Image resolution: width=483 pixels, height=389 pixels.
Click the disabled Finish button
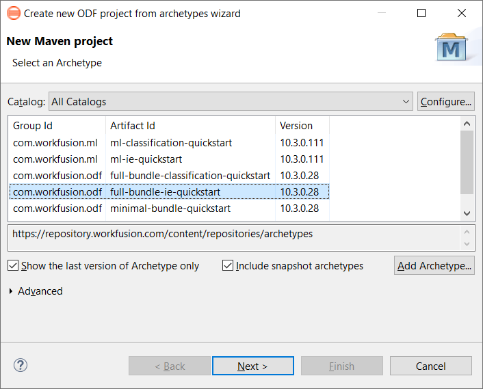tap(342, 366)
